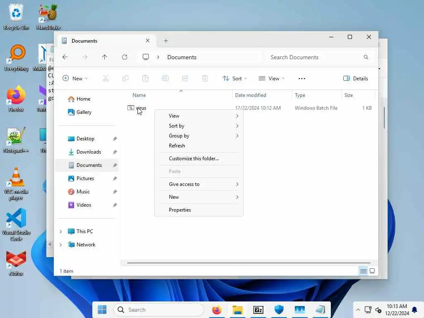The height and width of the screenshot is (318, 424).
Task: Switch to details list view layout
Action: click(364, 271)
